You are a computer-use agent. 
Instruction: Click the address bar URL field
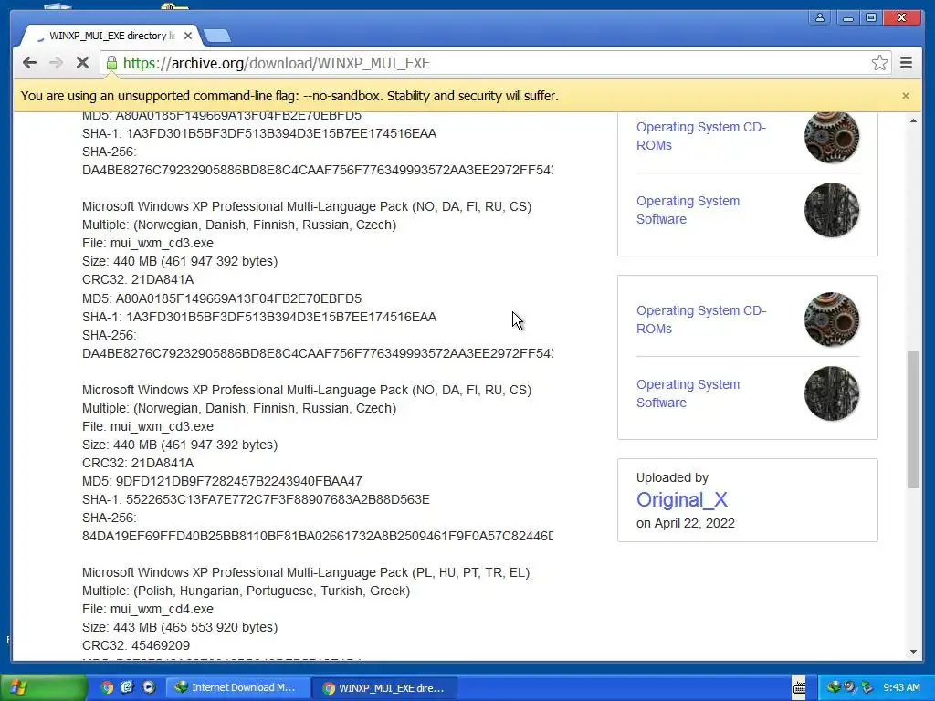click(x=495, y=63)
